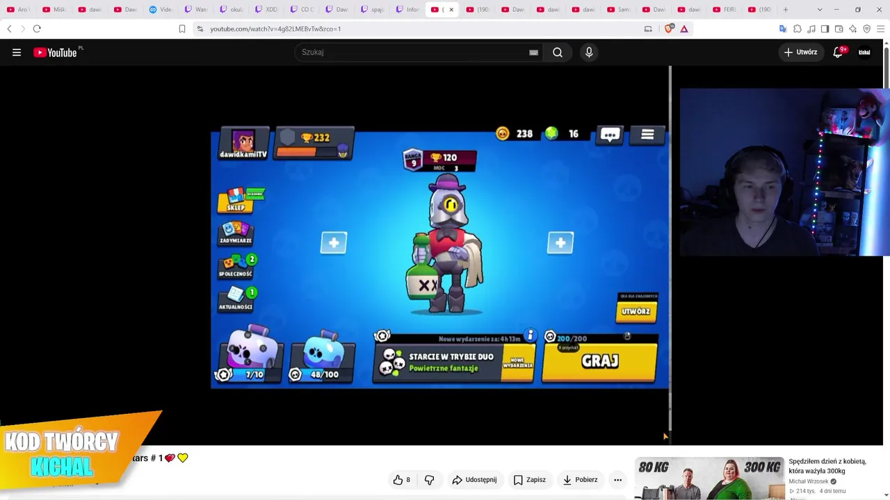The width and height of the screenshot is (890, 500).
Task: Open a new browser tab
Action: 786,10
